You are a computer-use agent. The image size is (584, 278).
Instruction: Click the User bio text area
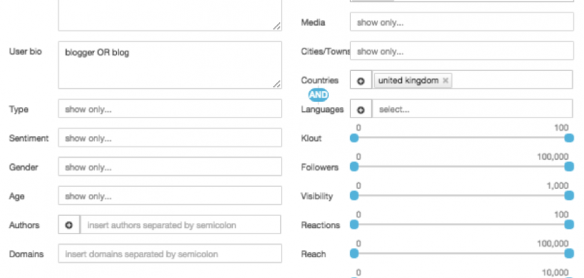tap(170, 65)
